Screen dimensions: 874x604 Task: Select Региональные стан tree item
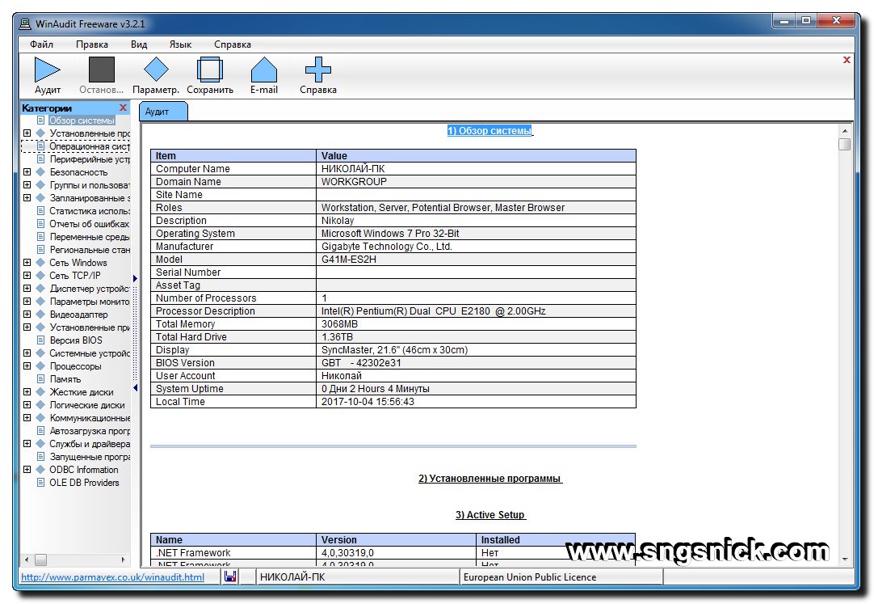click(x=89, y=249)
